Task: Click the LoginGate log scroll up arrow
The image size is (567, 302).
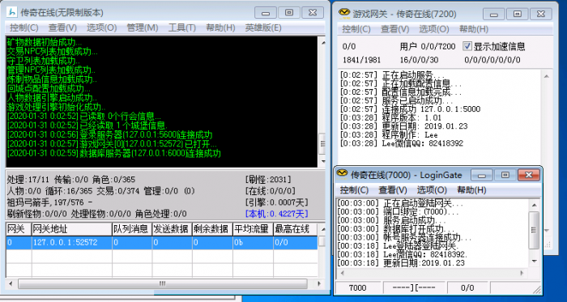Action: coord(535,205)
